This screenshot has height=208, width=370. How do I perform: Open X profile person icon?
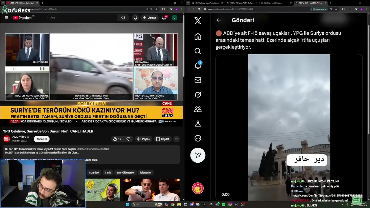(198, 124)
